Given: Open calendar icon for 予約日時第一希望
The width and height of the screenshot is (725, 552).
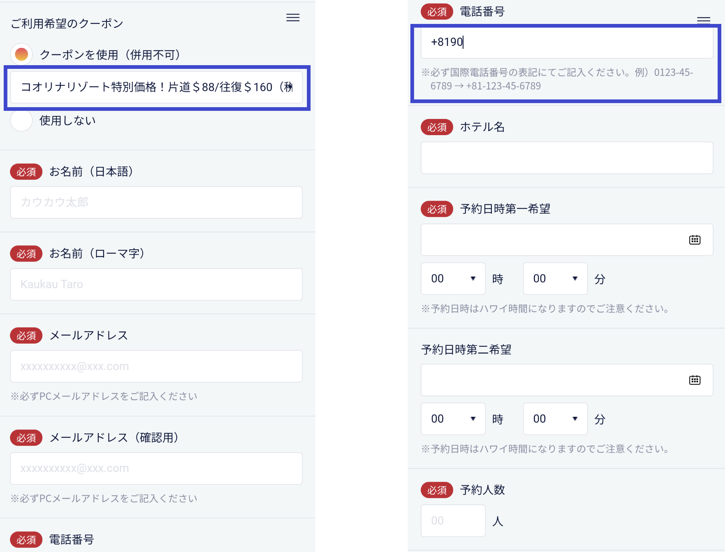Looking at the screenshot, I should pyautogui.click(x=695, y=240).
